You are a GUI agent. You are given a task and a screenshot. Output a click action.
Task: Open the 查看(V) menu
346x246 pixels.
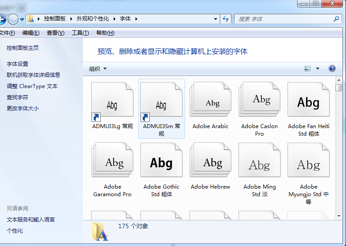point(55,33)
